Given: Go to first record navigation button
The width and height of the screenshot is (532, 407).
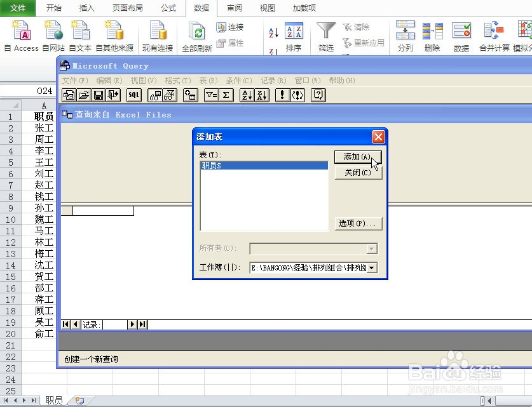Looking at the screenshot, I should pyautogui.click(x=65, y=324).
